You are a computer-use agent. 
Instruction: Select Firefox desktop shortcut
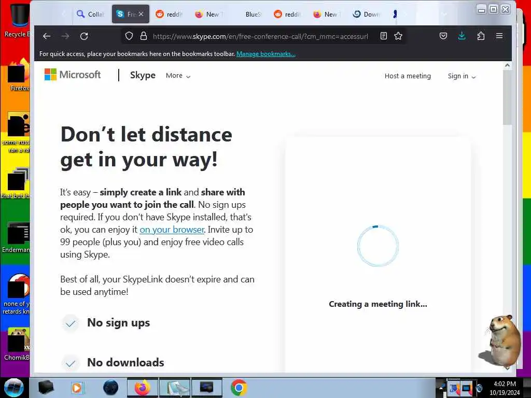tap(19, 75)
